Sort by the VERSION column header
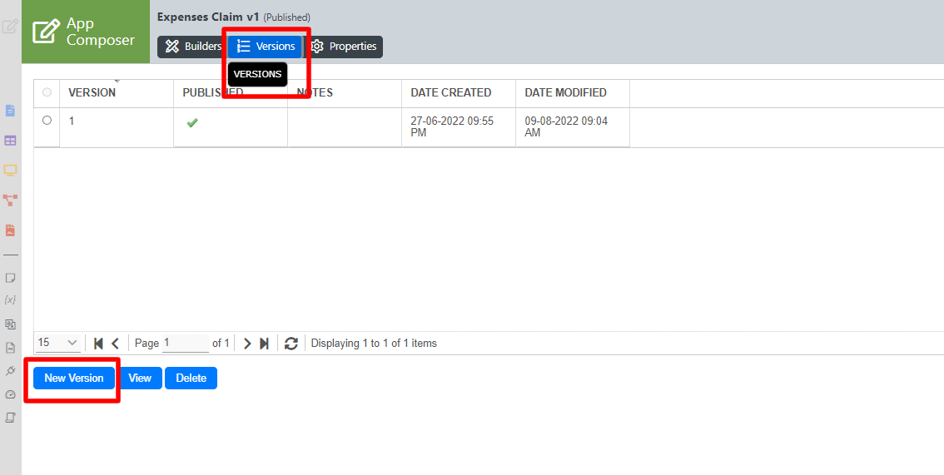The width and height of the screenshot is (944, 475). (x=117, y=93)
